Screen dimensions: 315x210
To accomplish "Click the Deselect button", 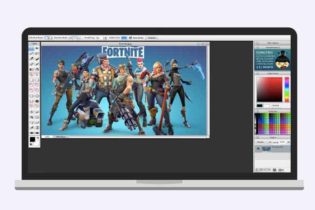I will (x=152, y=38).
